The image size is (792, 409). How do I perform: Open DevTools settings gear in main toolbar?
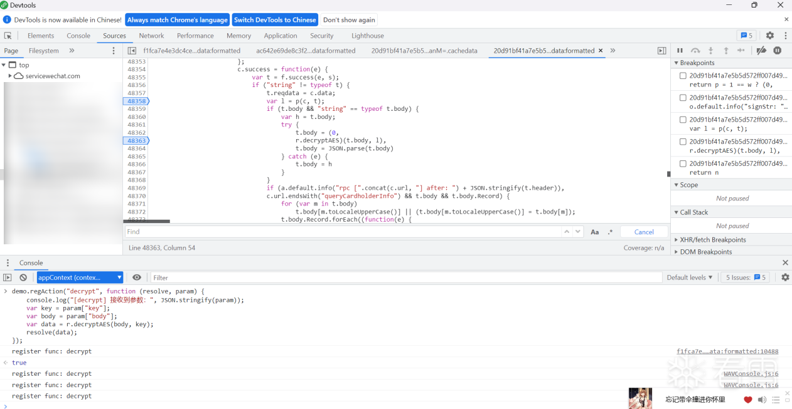(x=770, y=36)
